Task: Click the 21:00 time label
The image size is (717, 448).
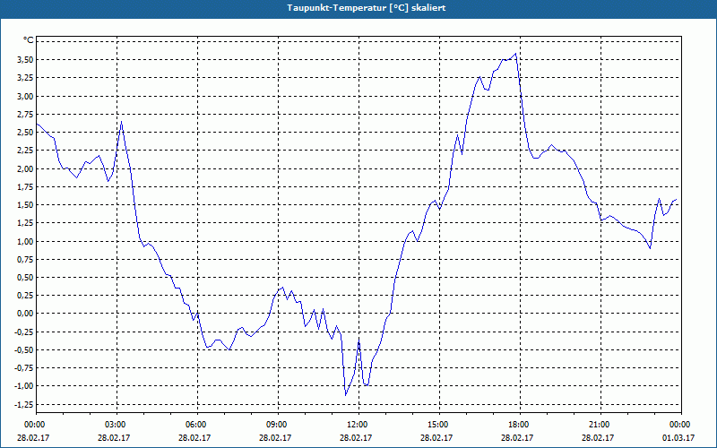Action: 600,425
